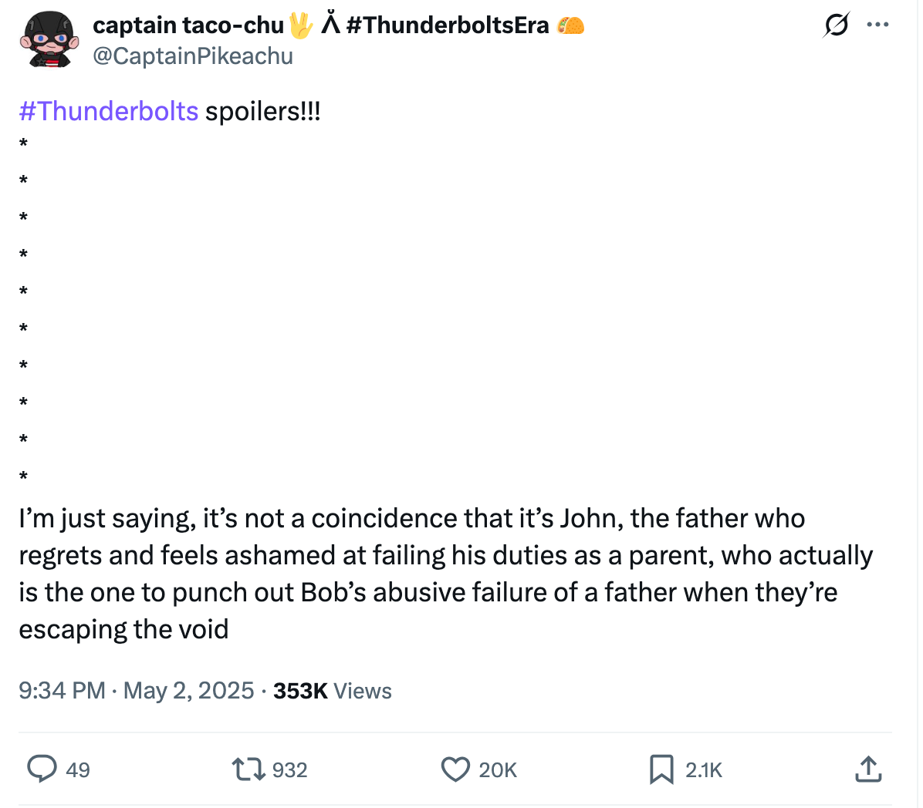Open the three-dot more options menu

pyautogui.click(x=877, y=25)
